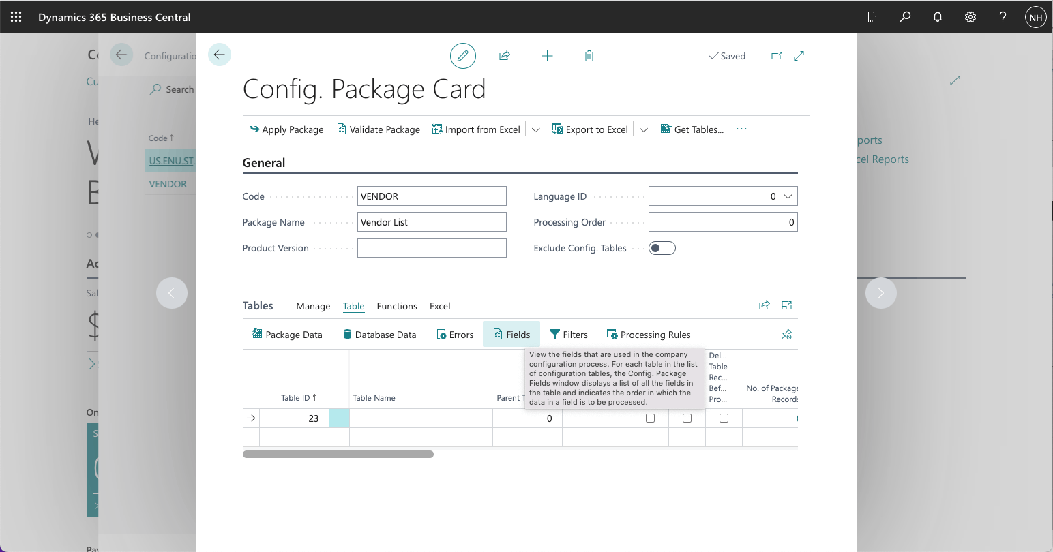Show more actions ellipsis on action bar
Screen dimensions: 1053x552
(741, 129)
